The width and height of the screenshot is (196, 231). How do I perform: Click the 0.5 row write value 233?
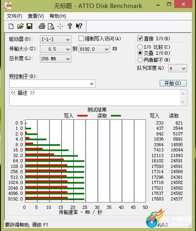(160, 123)
